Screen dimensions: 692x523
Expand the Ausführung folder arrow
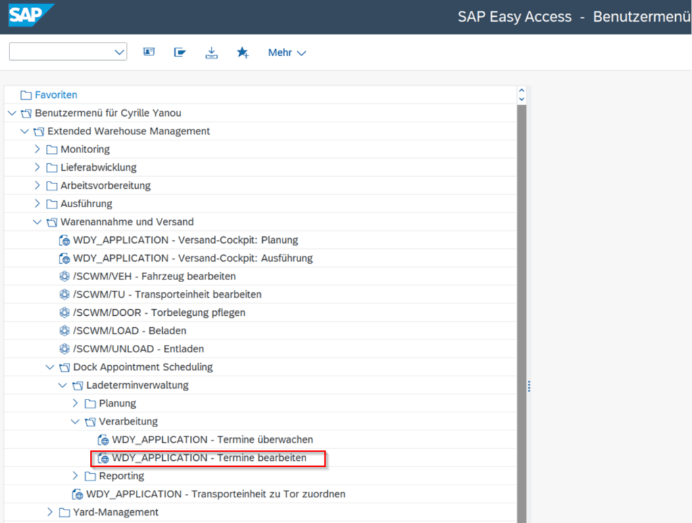(x=37, y=204)
